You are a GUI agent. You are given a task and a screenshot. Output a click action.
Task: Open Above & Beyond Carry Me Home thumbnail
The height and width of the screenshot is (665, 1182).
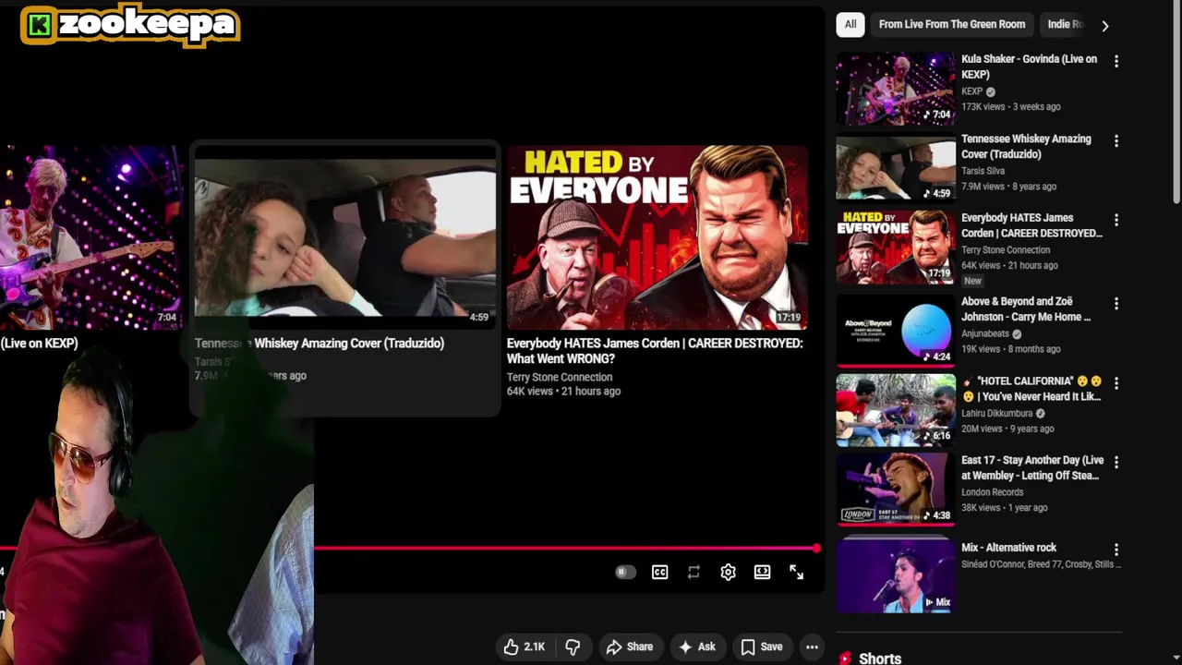click(896, 331)
